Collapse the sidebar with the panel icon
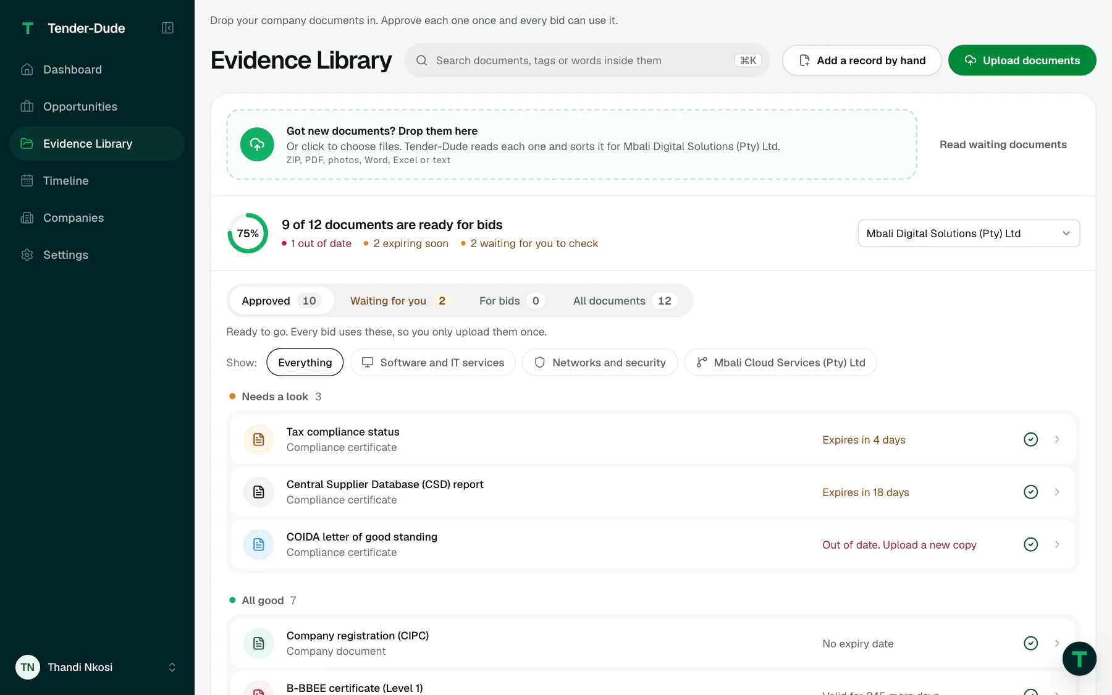The width and height of the screenshot is (1112, 695). click(167, 28)
